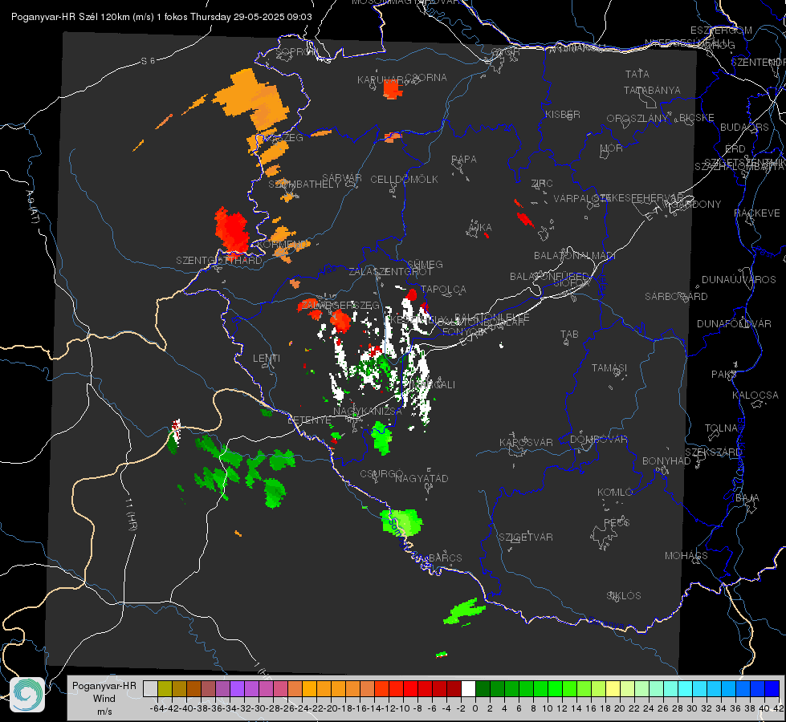The height and width of the screenshot is (722, 786).
Task: Click the MOR town label
Action: (612, 148)
